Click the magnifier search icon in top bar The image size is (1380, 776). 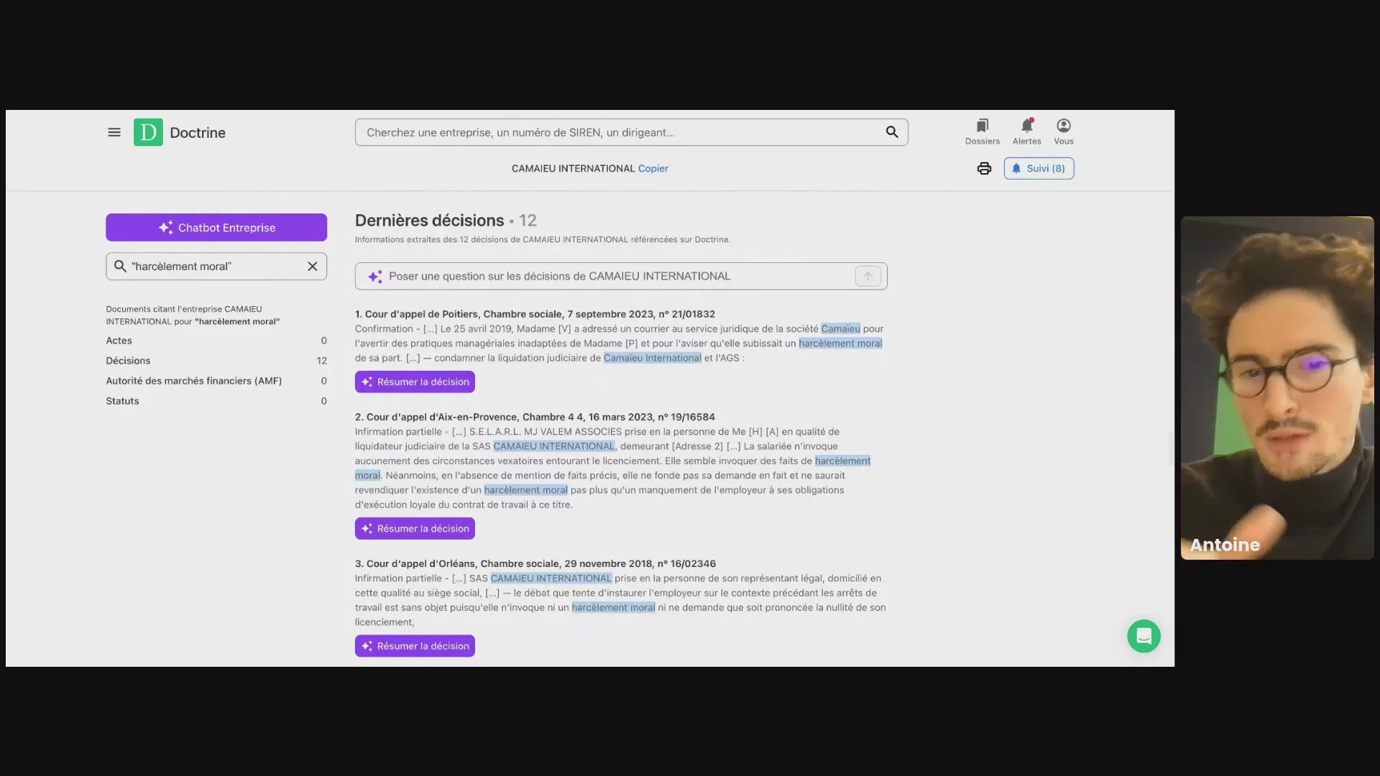pos(892,132)
